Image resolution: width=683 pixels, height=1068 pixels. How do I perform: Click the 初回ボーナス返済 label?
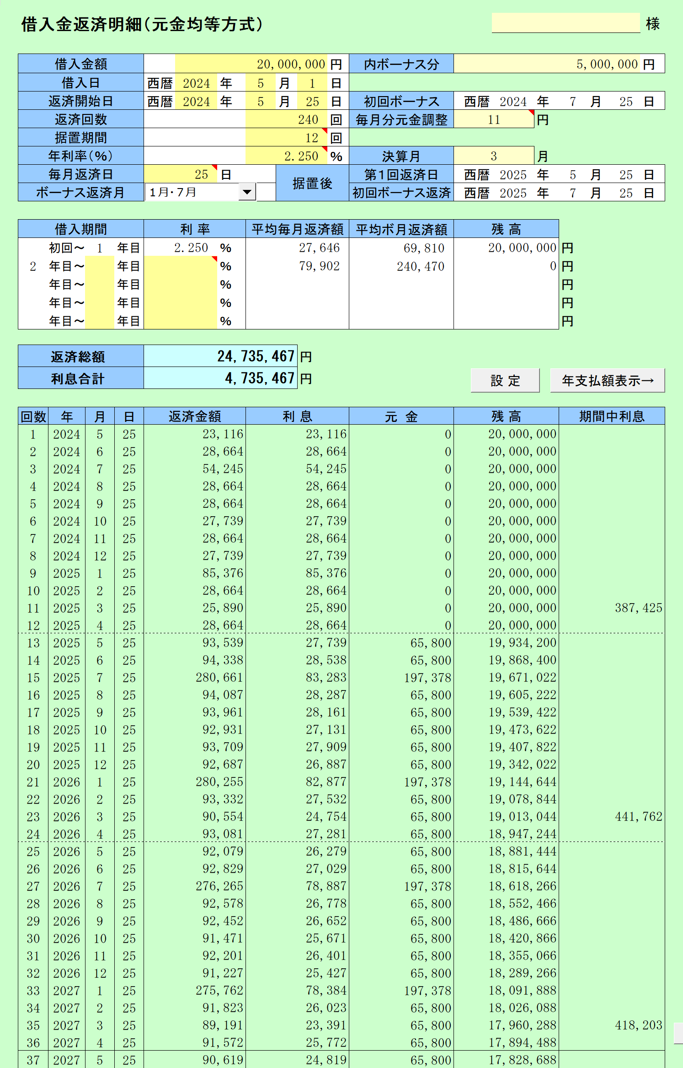(401, 193)
